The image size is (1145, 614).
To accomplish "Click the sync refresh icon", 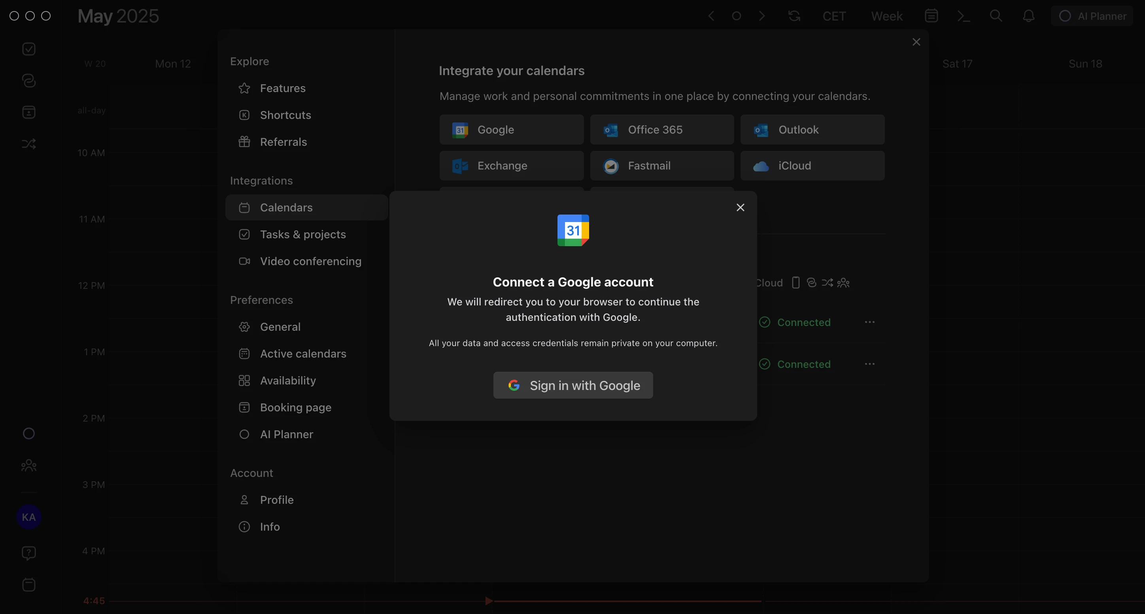I will click(x=794, y=16).
